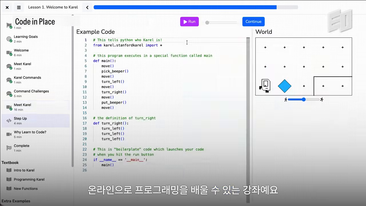Click the "def main():" code line

point(105,61)
